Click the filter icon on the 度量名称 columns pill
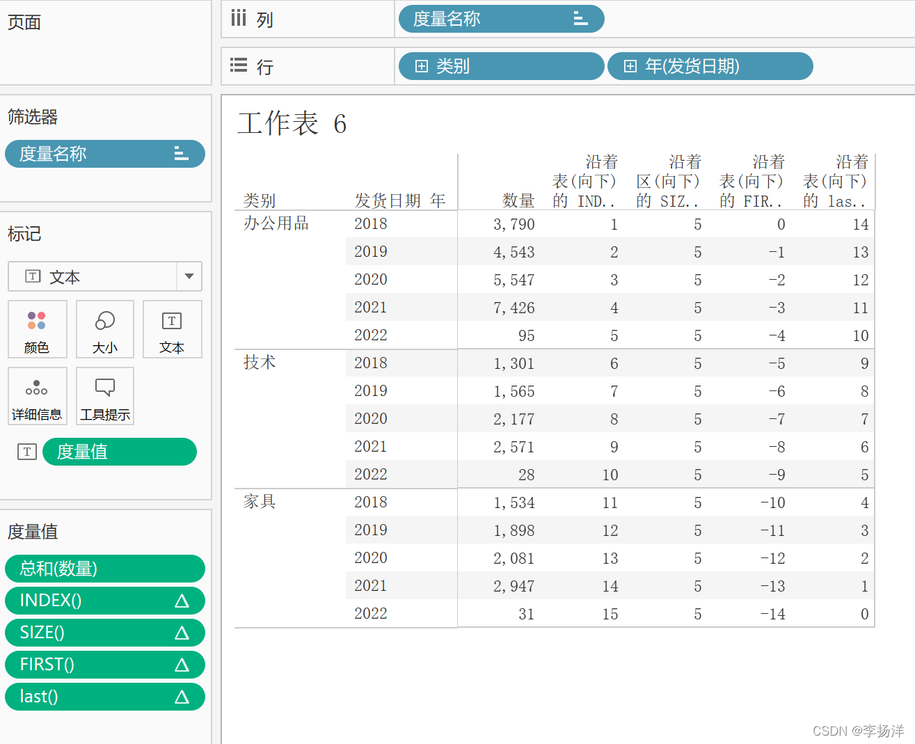 coord(580,19)
